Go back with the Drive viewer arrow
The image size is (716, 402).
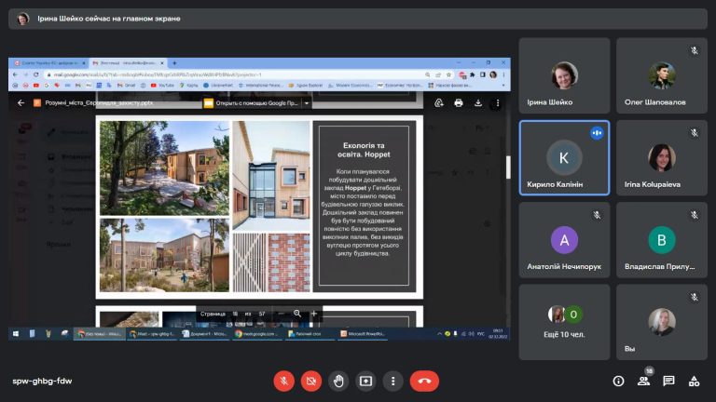click(21, 103)
